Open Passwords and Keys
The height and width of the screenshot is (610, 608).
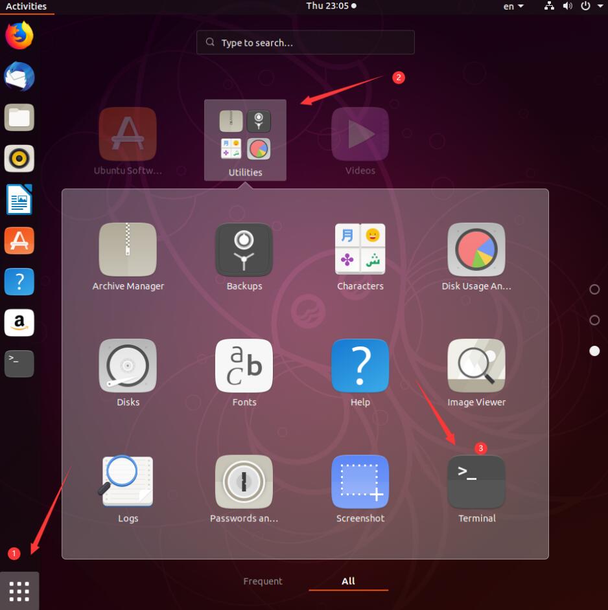click(244, 482)
